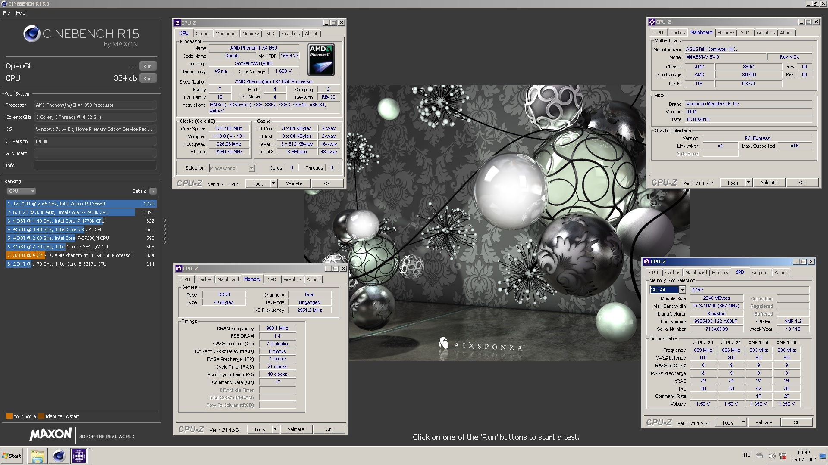Click the AMD Phenom II logo in CPU-Z
The width and height of the screenshot is (828, 465).
pyautogui.click(x=321, y=60)
